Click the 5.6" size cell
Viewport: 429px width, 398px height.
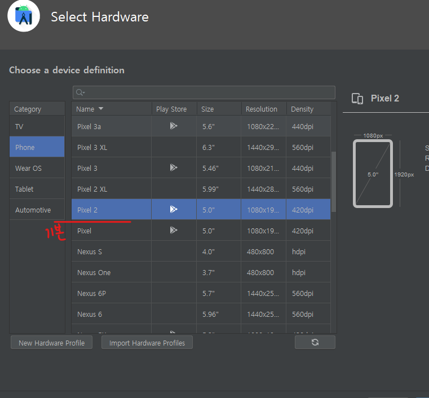(x=219, y=126)
